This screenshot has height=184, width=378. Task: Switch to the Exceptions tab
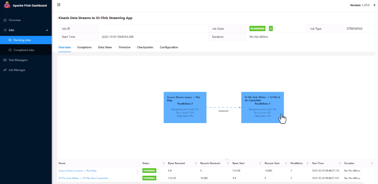pos(84,48)
